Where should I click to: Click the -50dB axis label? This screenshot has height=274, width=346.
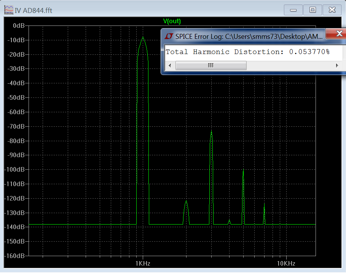click(x=16, y=97)
